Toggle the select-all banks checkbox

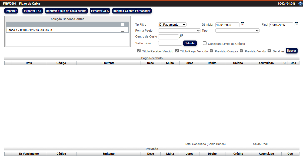123,24
